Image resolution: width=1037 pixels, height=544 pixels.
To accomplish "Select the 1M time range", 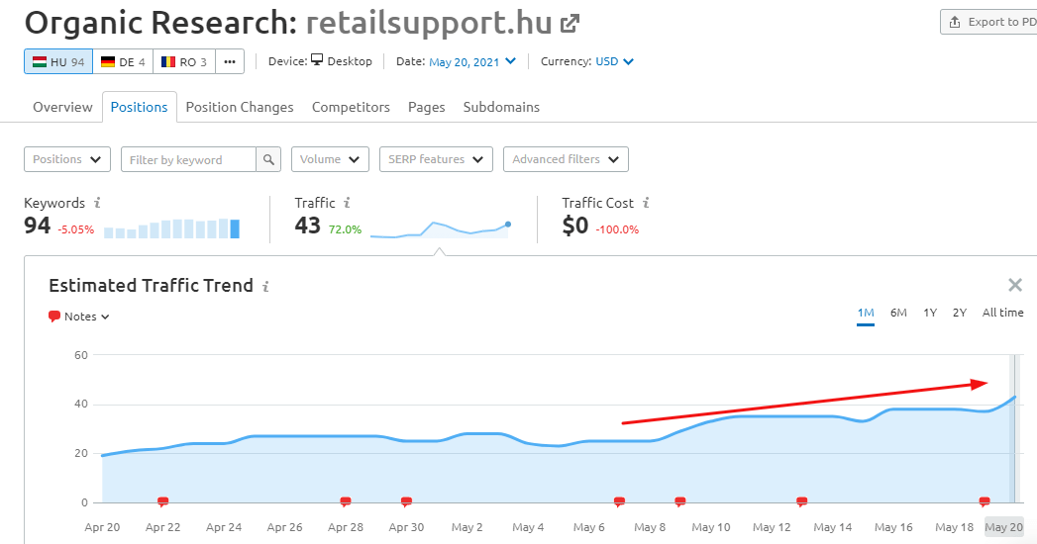I will [866, 313].
